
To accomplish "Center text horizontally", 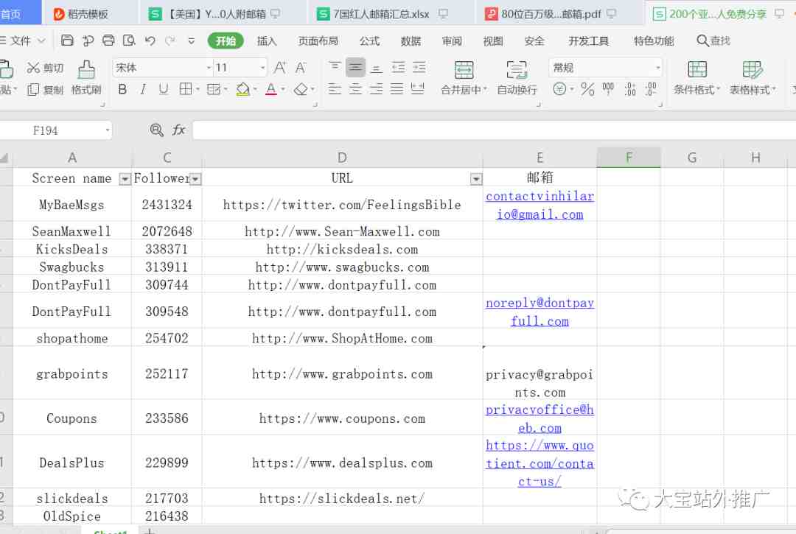I will 355,89.
